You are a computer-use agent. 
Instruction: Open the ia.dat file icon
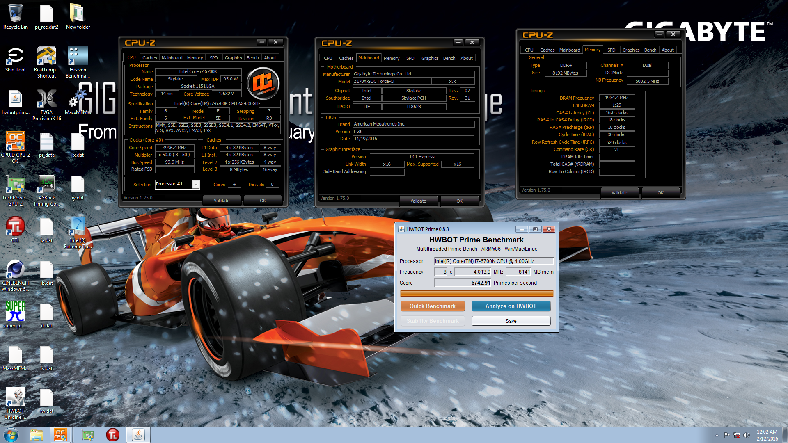46,230
